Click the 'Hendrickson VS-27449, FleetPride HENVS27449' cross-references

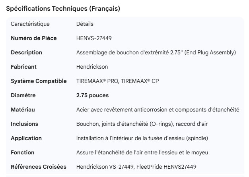(x=136, y=167)
